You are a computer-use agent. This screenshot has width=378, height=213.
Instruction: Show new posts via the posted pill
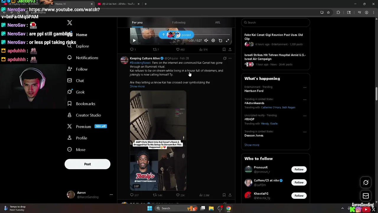pyautogui.click(x=177, y=35)
